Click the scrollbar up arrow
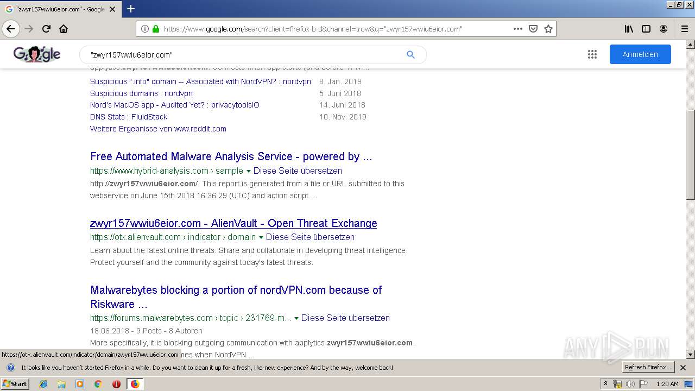Image resolution: width=695 pixels, height=391 pixels. [690, 45]
